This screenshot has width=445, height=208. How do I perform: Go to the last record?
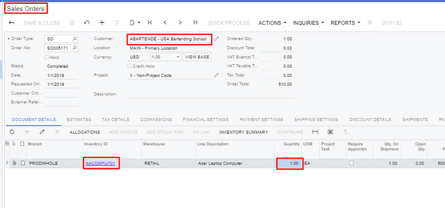[x=195, y=23]
